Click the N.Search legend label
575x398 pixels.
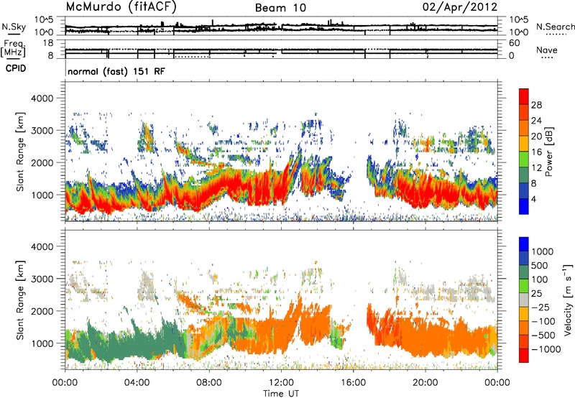coord(555,27)
